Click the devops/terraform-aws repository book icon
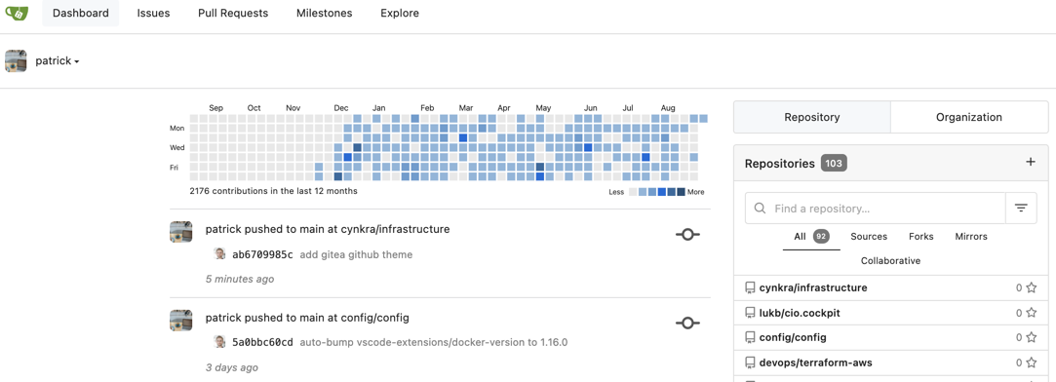Viewport: 1056px width, 382px height. (750, 363)
